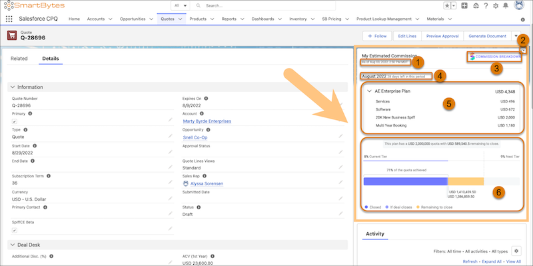Click the Edit Lines button

point(407,36)
